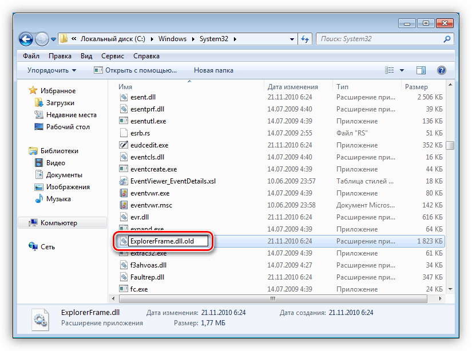
Task: Open the Вид menu
Action: pos(86,56)
